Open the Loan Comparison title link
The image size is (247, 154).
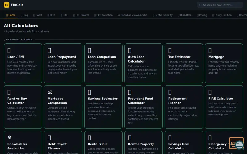coord(102,57)
